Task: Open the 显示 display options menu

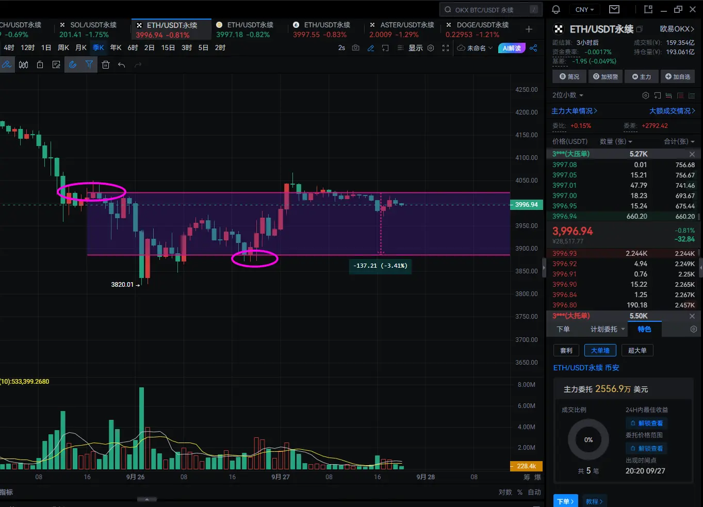Action: tap(416, 48)
